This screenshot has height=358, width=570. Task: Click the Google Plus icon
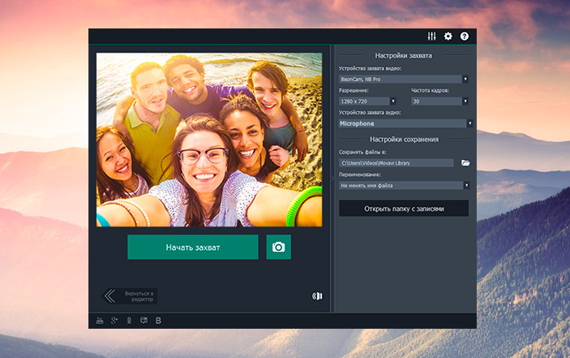tap(114, 321)
